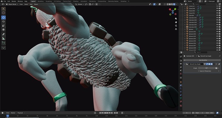Click the viewport zoom magnifier icon

coord(176,19)
